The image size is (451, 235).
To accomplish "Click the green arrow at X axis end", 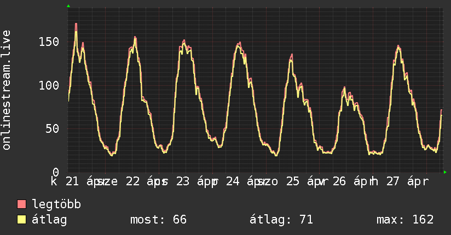I will (445, 172).
